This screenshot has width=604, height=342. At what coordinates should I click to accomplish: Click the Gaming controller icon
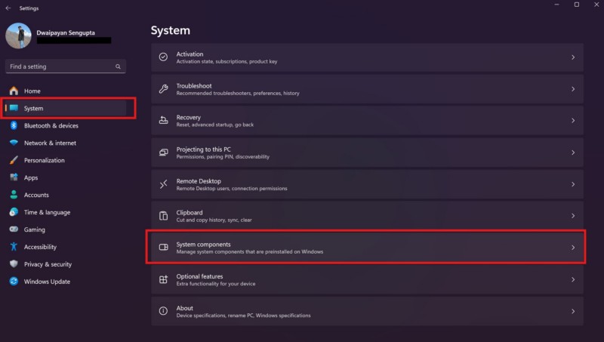click(x=14, y=230)
